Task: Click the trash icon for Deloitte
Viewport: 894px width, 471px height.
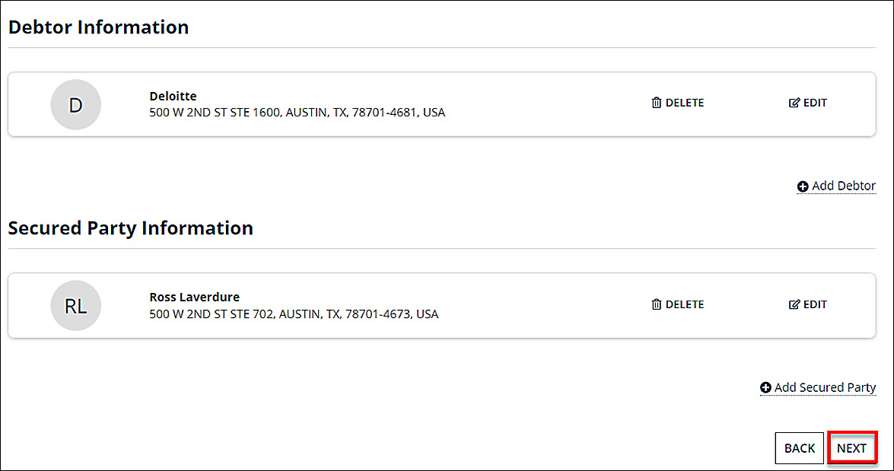Action: point(657,103)
